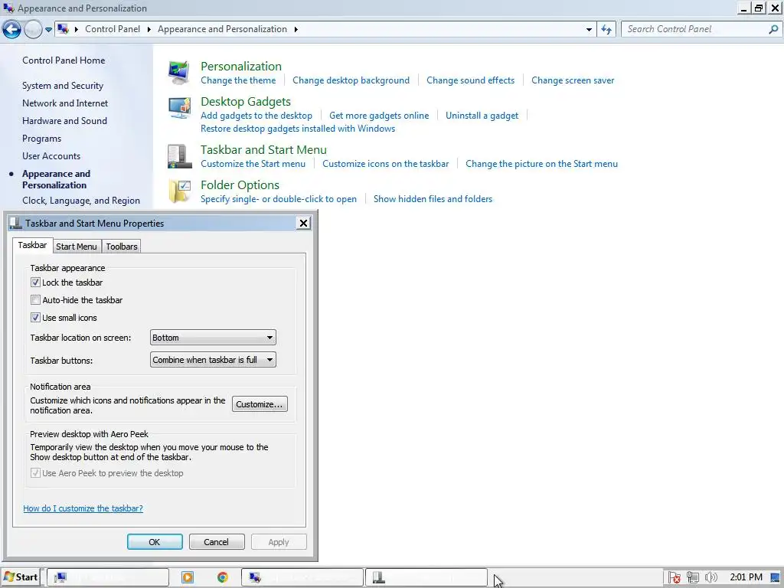The width and height of the screenshot is (784, 588).
Task: Click the search magnifier icon
Action: 773,30
